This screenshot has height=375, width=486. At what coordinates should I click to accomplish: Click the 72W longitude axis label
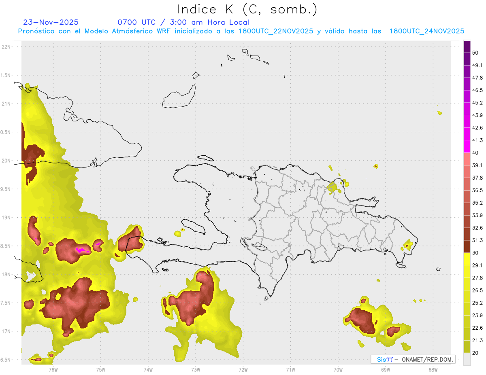pos(243,369)
